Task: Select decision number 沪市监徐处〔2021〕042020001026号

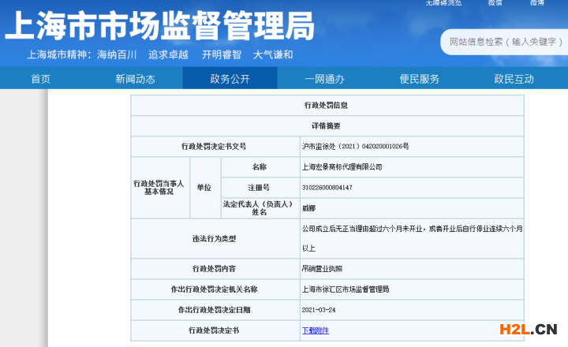Action: click(355, 147)
